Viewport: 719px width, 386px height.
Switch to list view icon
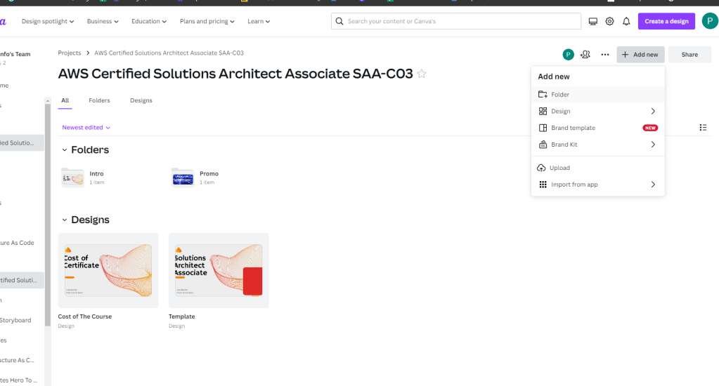pyautogui.click(x=703, y=127)
